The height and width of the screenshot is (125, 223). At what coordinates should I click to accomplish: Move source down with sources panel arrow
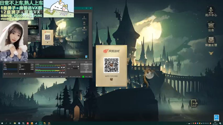click(30, 74)
